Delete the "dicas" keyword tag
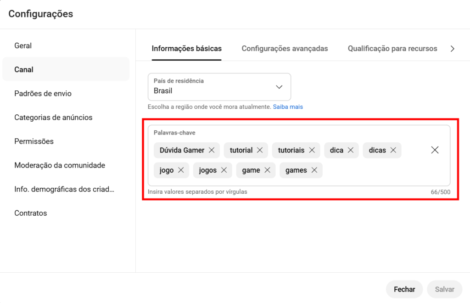This screenshot has width=470, height=303. (393, 150)
